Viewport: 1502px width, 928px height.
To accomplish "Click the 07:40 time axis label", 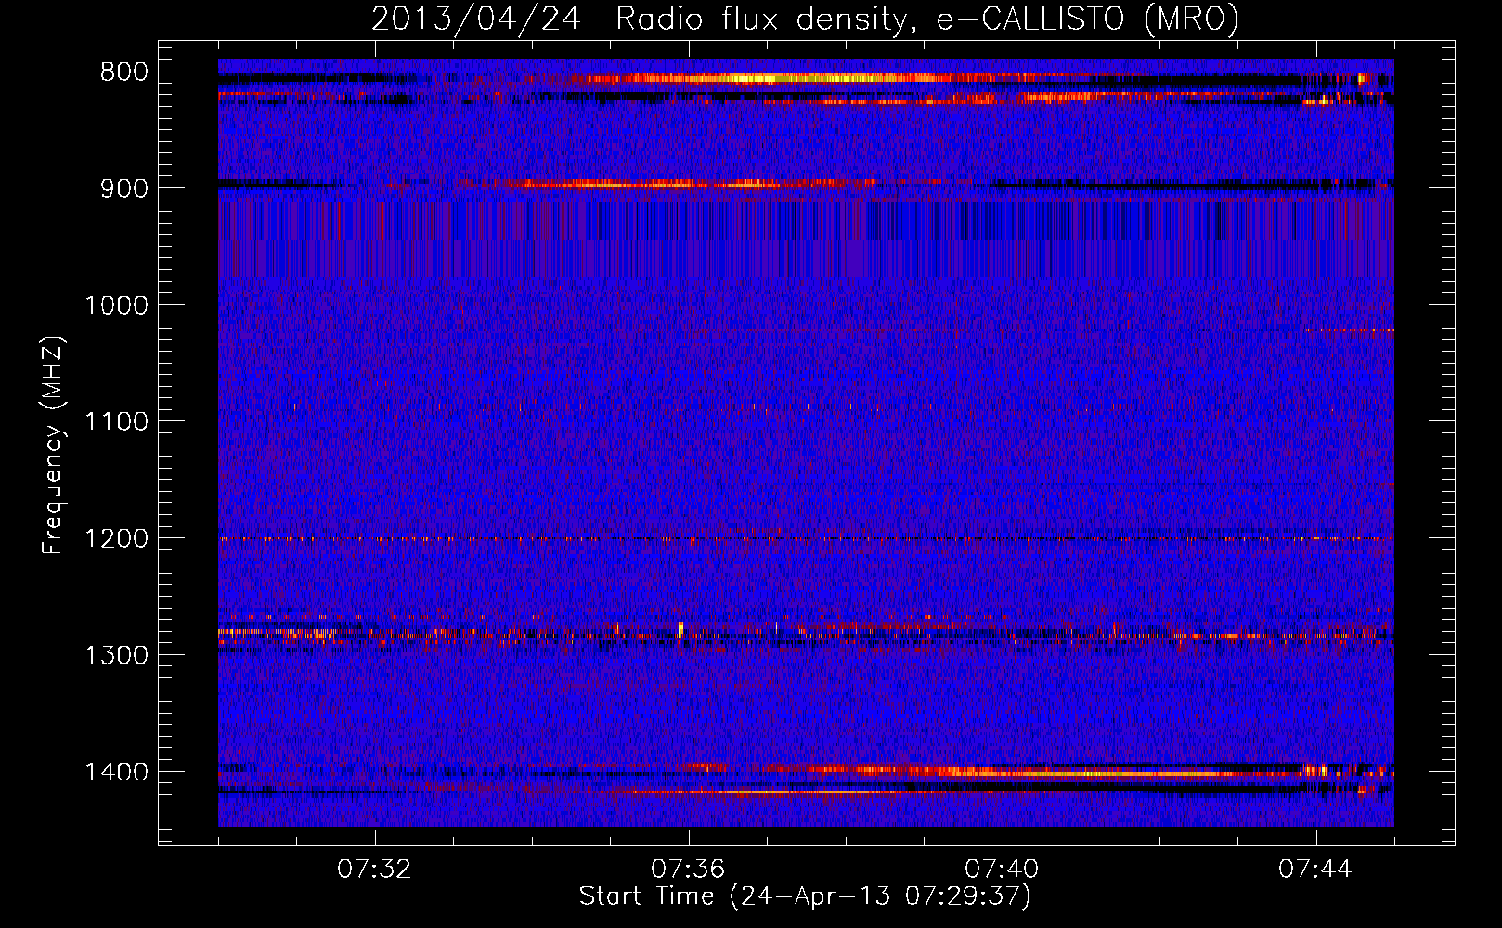I will pos(1002,870).
